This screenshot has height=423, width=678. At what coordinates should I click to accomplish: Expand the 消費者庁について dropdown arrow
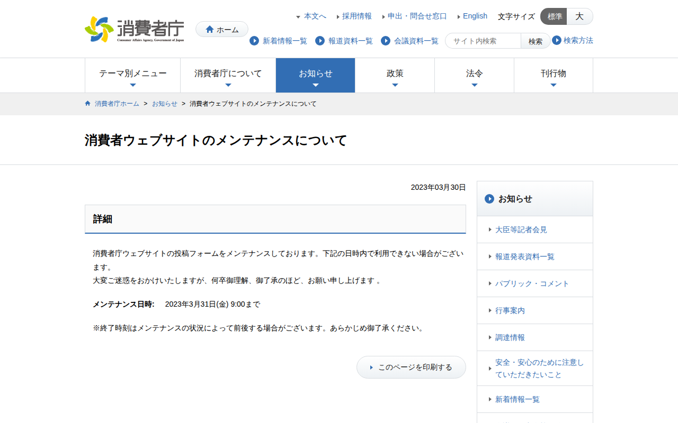[228, 85]
